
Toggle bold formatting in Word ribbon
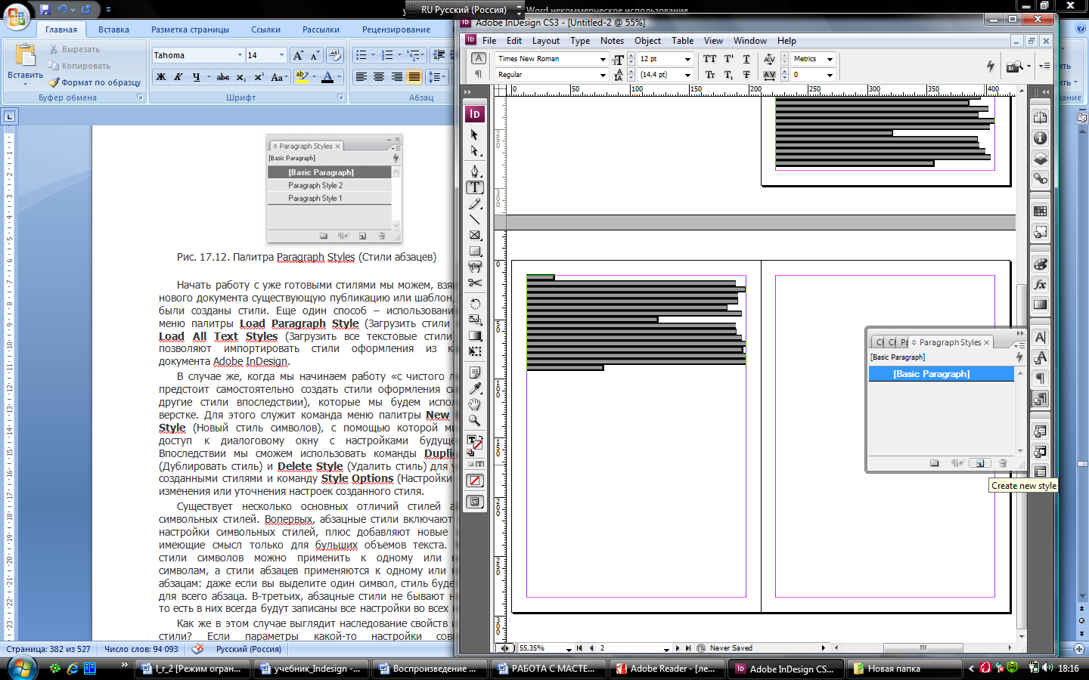point(161,77)
